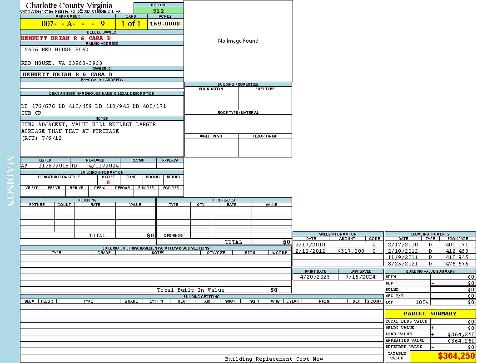The height and width of the screenshot is (363, 477).
Task: Click the '1 of 1' card indicator
Action: 131,24
